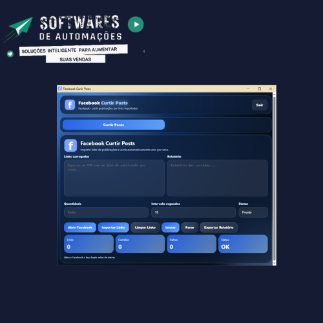Screen dimensions: 323x323
Task: Click the vertical scrollbar thumb
Action: pyautogui.click(x=275, y=179)
